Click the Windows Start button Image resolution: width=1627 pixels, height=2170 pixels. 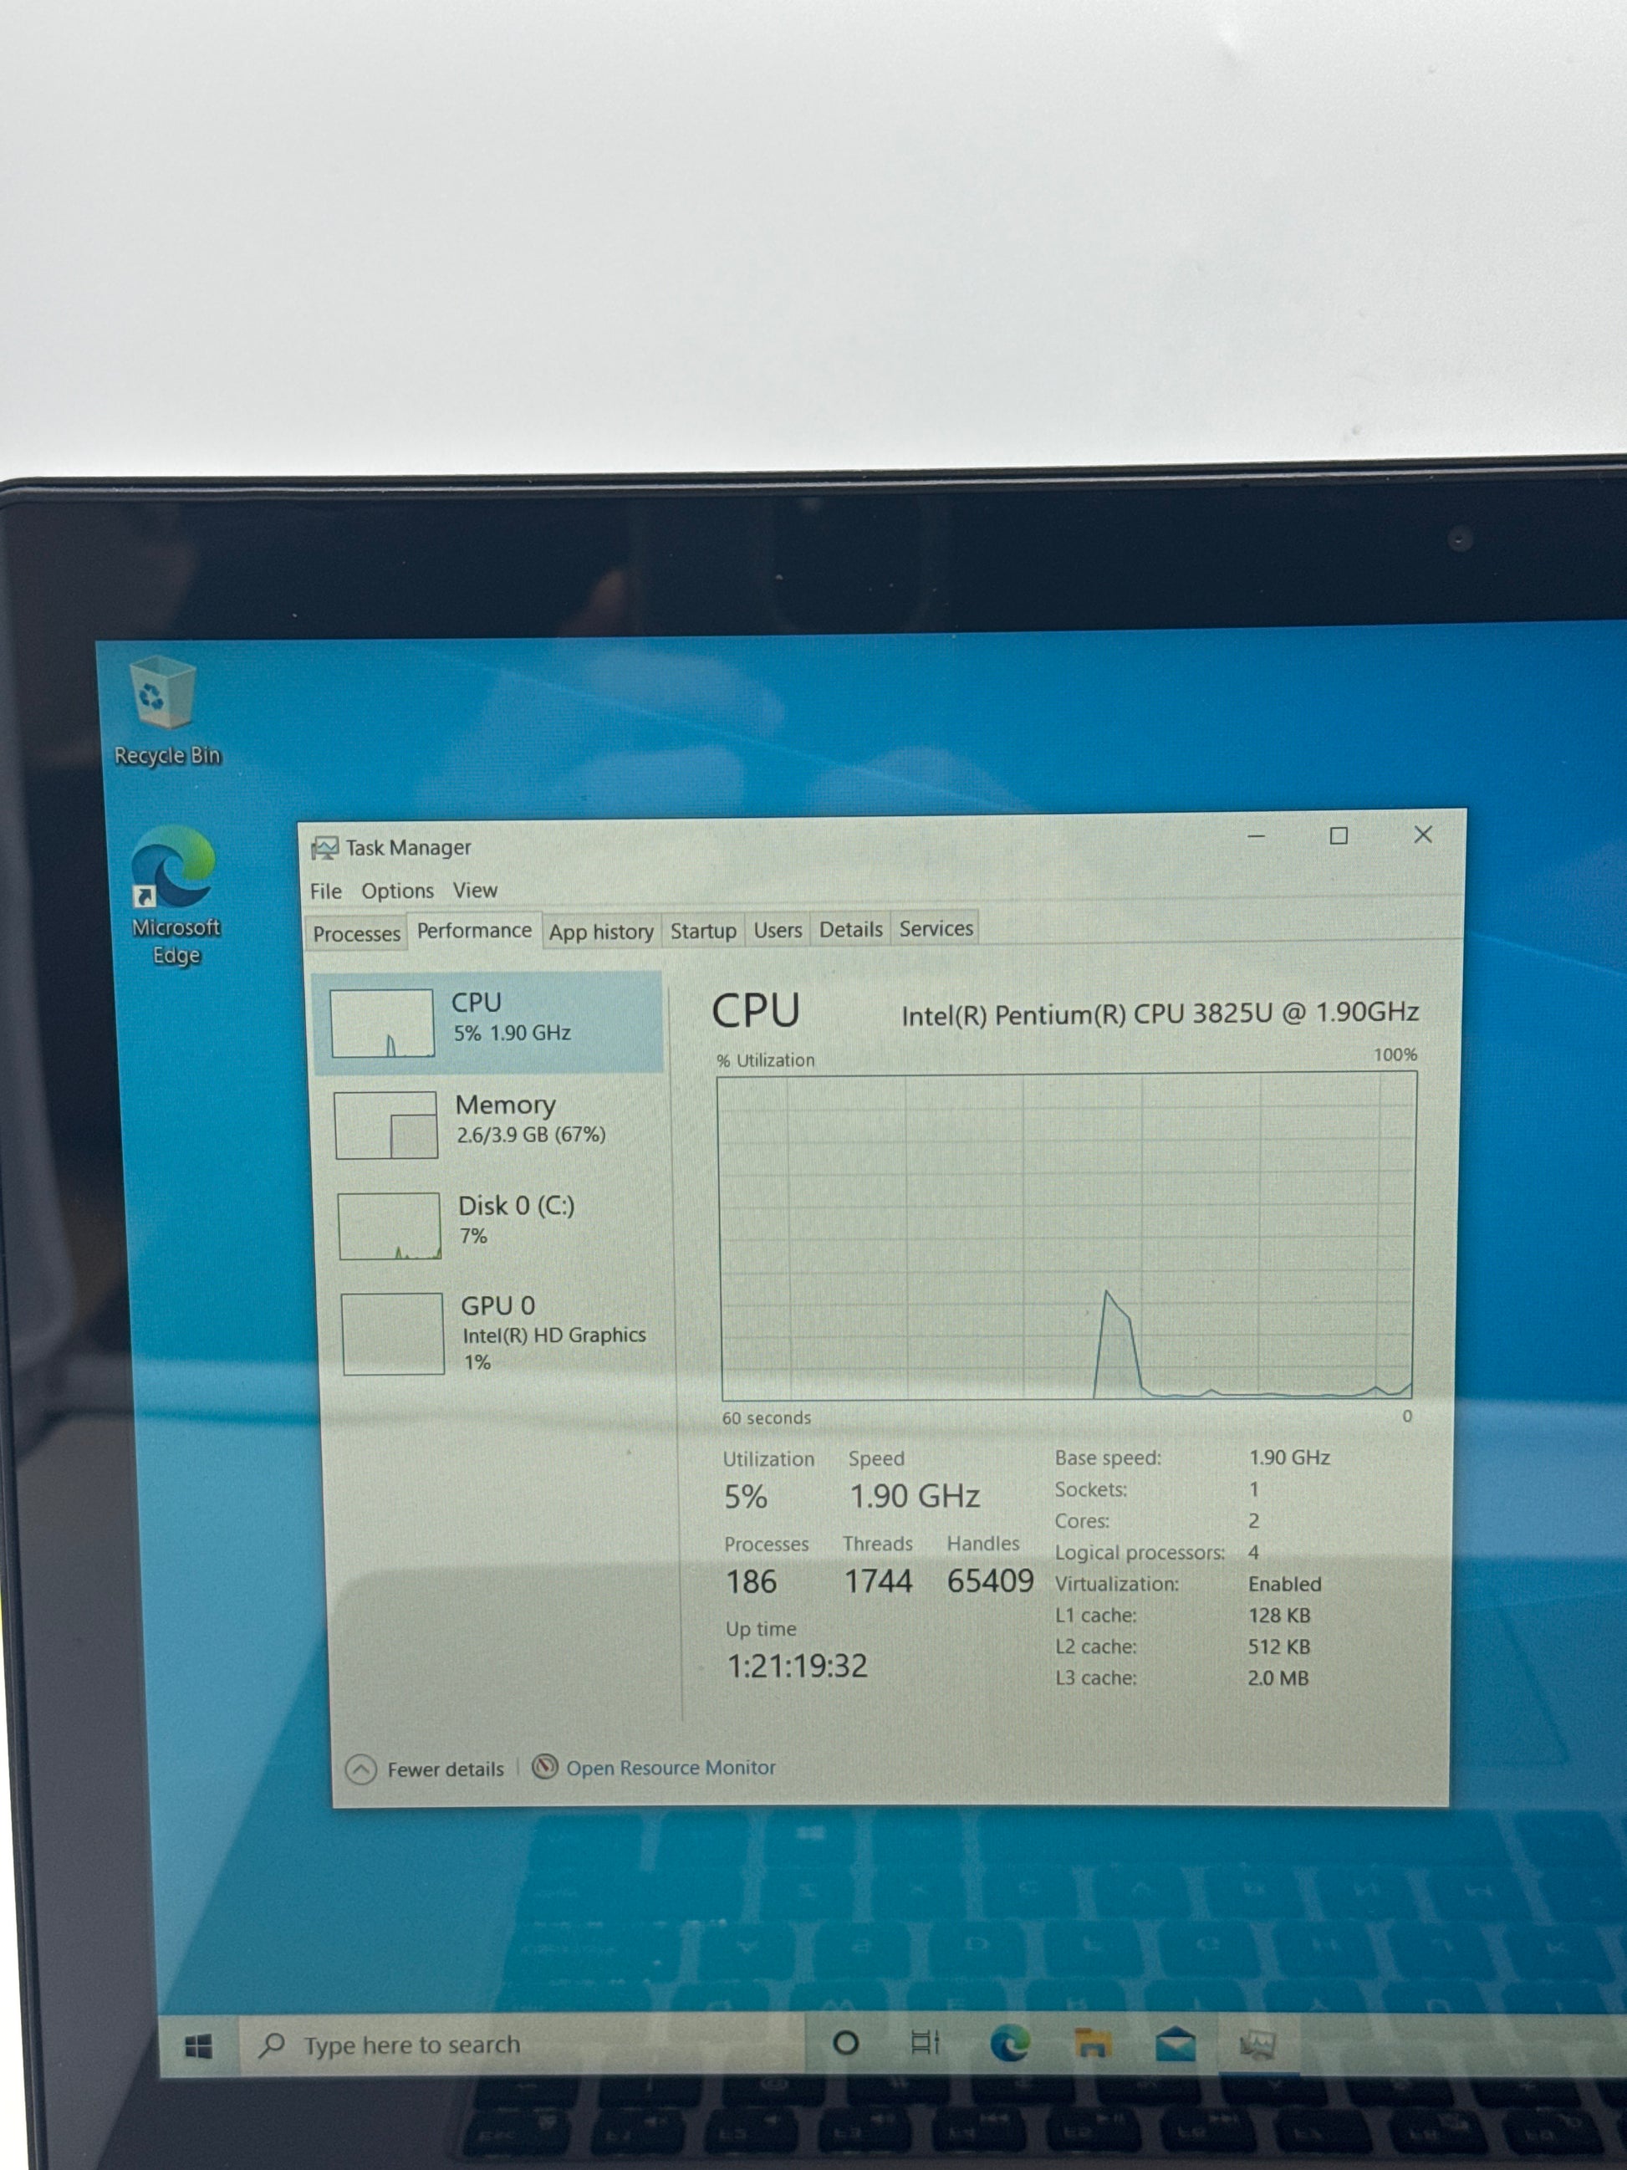[199, 2046]
